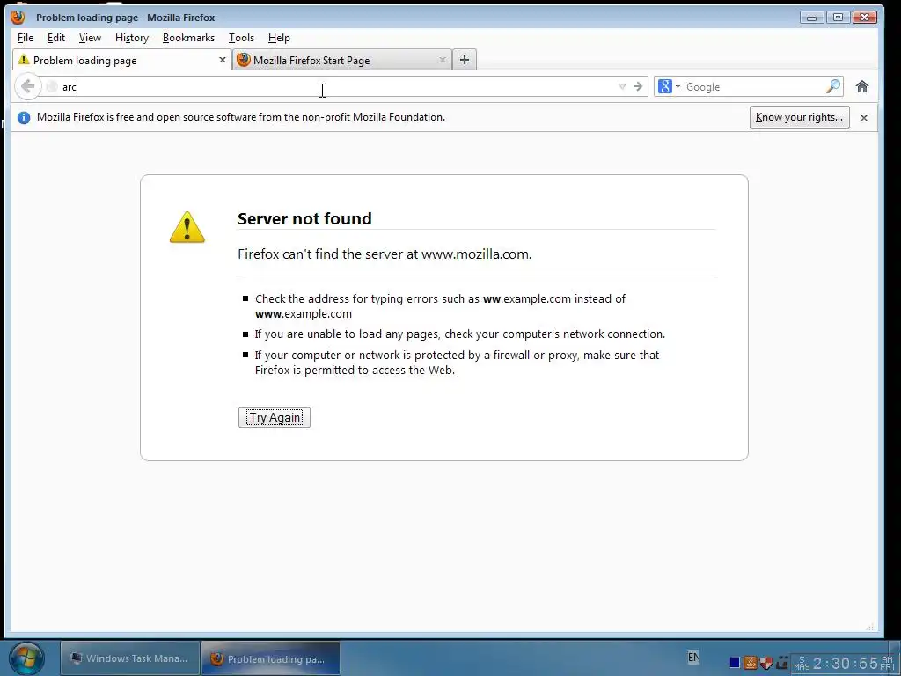Open the Edit menu
The image size is (901, 676).
click(55, 38)
